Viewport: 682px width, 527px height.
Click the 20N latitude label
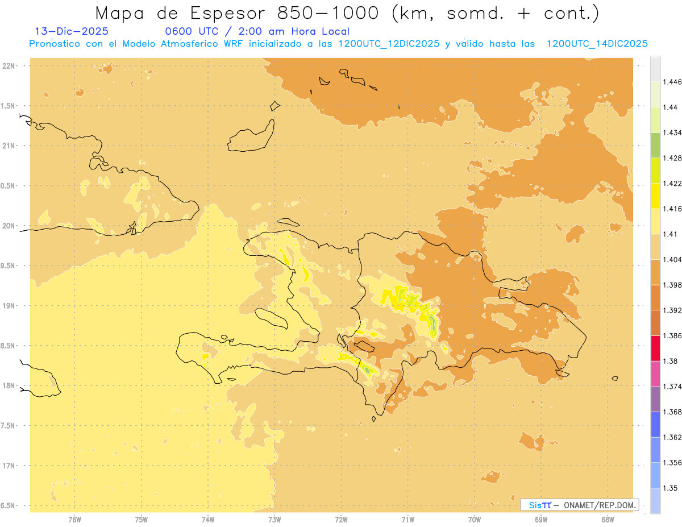tap(9, 226)
